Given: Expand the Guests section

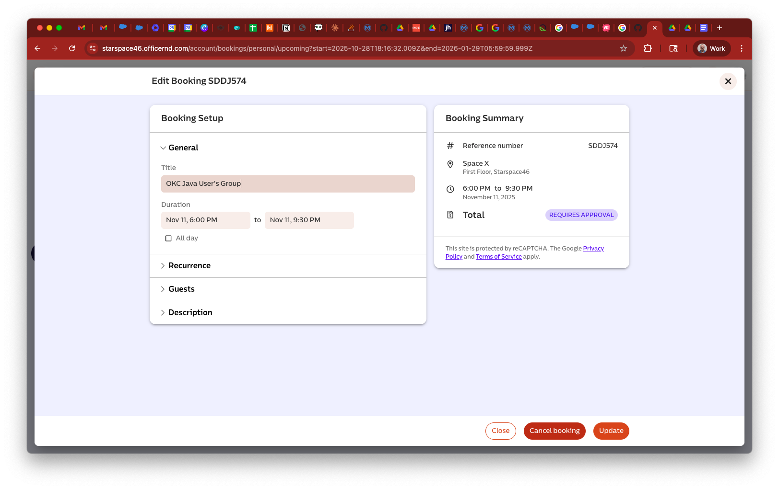Looking at the screenshot, I should [x=181, y=289].
